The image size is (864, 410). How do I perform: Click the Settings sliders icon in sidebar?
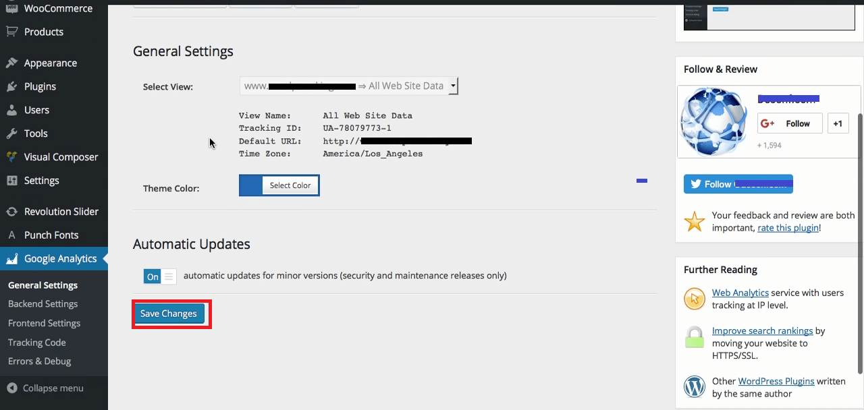tap(11, 181)
